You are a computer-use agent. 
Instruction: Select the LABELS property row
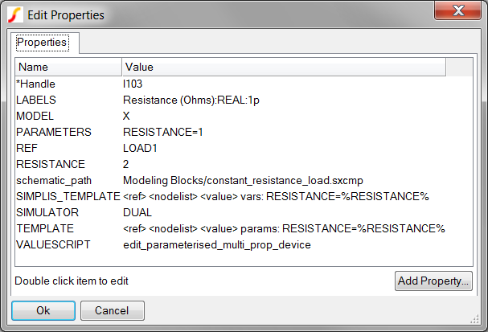pyautogui.click(x=244, y=100)
